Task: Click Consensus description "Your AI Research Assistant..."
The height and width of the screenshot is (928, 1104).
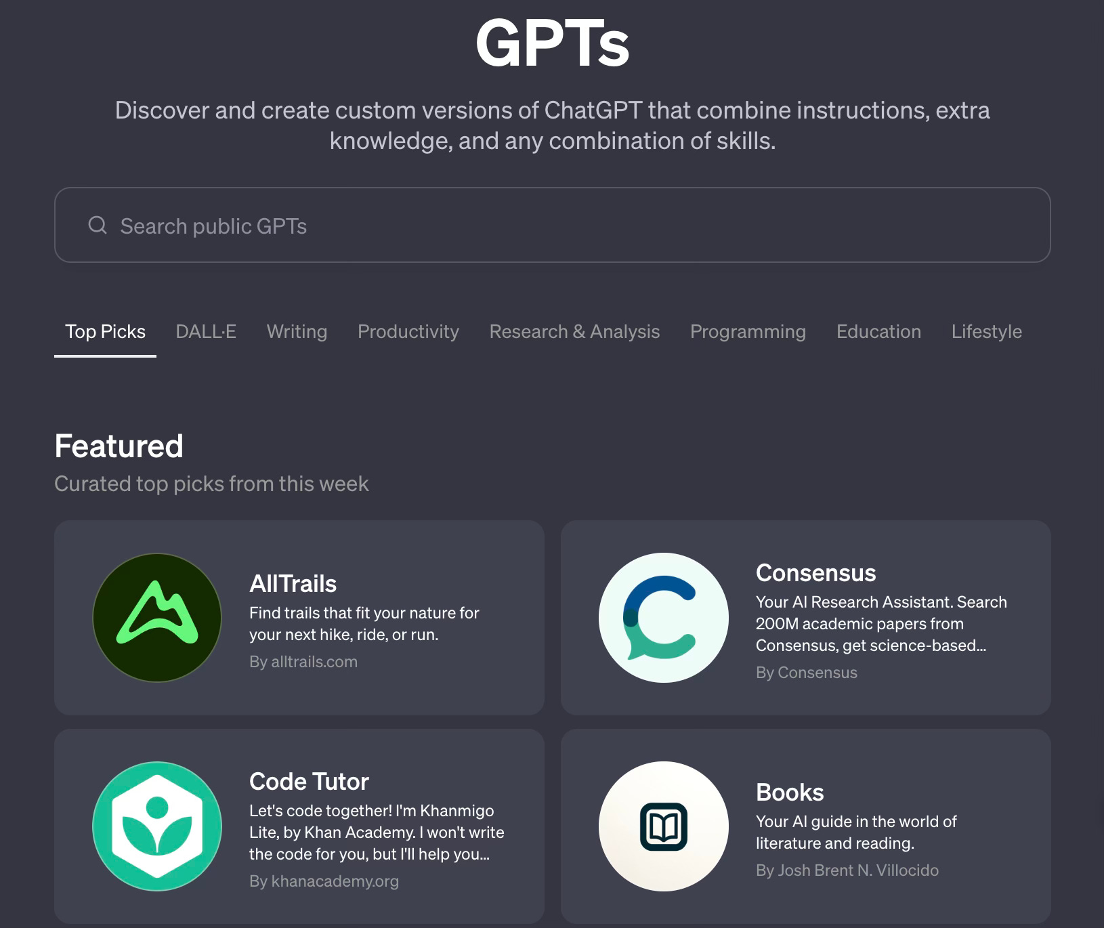Action: [x=881, y=624]
